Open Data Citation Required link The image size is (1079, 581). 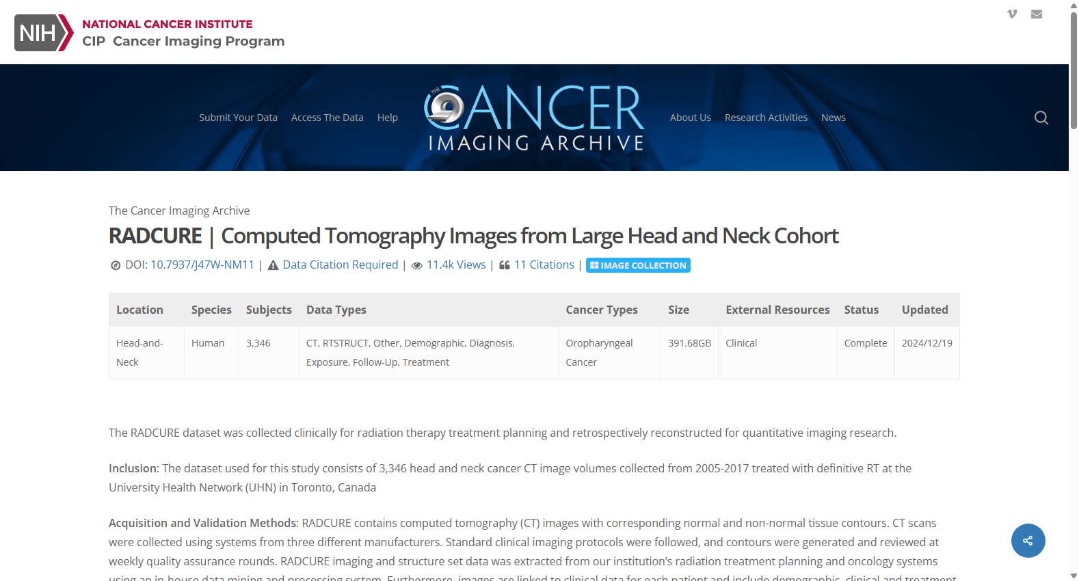pos(341,265)
